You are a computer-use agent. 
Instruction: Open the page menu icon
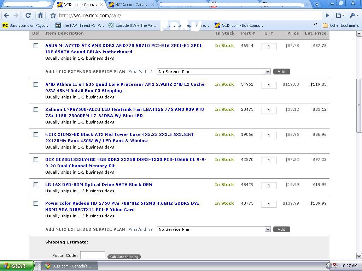(x=340, y=16)
